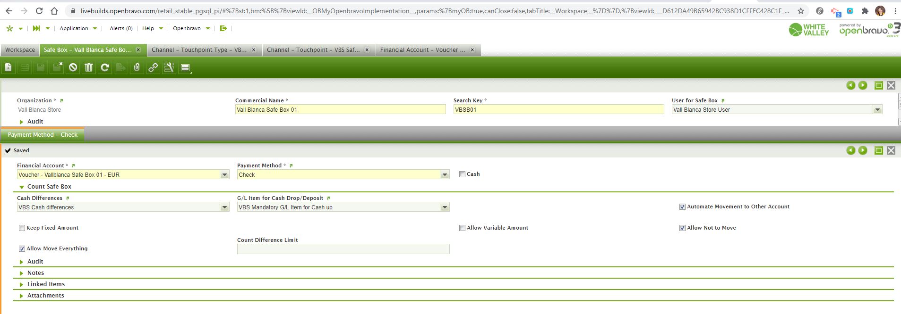Click the Customize form layout toolbar icon
901x314 pixels.
click(169, 68)
